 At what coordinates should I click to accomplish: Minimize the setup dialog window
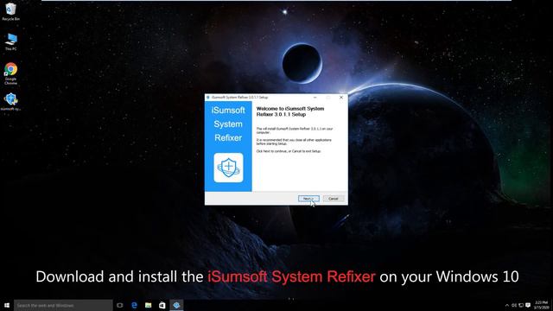click(315, 98)
